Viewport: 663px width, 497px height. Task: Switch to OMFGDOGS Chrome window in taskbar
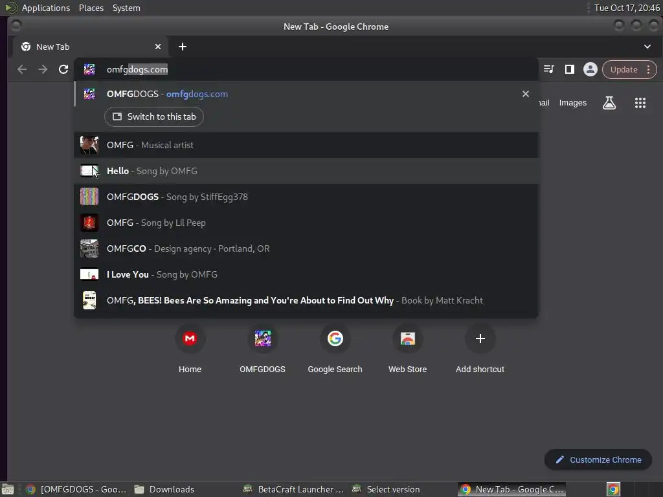point(76,489)
